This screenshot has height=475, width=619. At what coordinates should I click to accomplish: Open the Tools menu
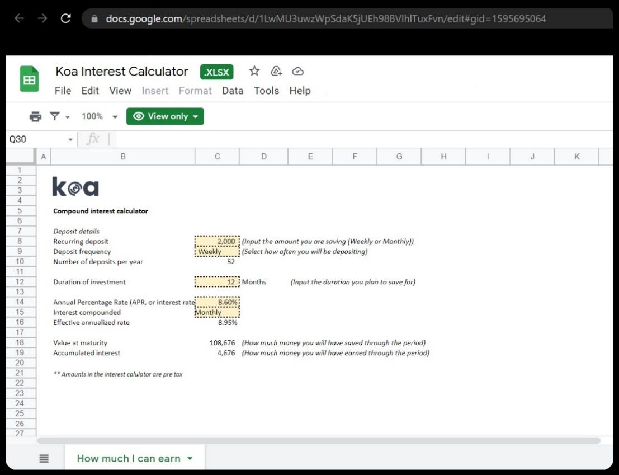coord(267,91)
